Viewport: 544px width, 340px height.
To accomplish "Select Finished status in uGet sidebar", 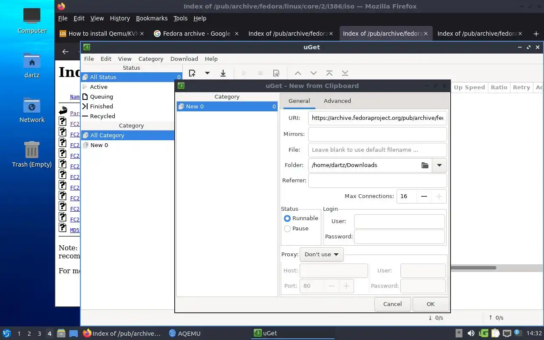I will (x=131, y=107).
